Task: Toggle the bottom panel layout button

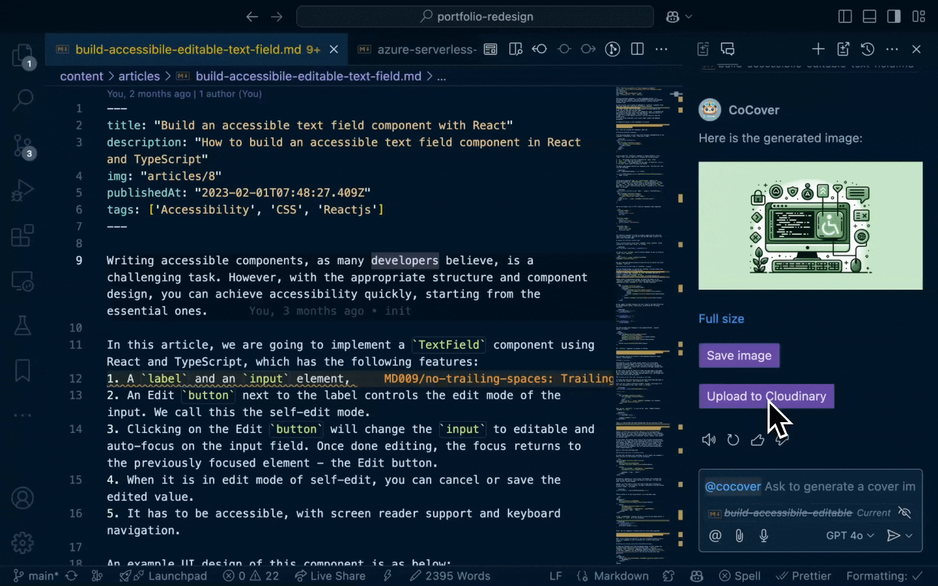Action: click(869, 17)
